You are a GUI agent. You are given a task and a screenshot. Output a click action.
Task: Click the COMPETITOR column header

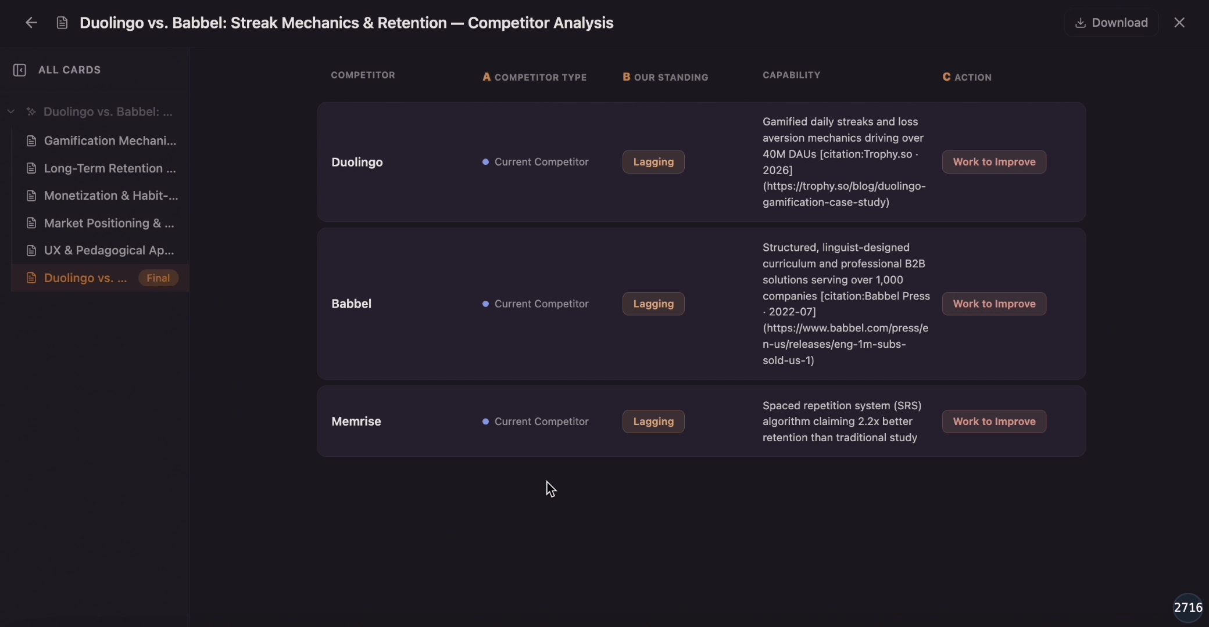(x=363, y=75)
